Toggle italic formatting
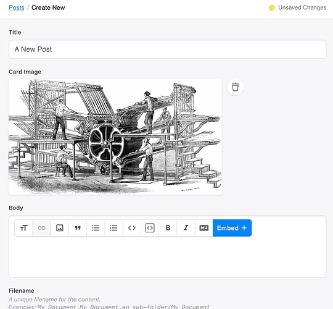Image resolution: width=333 pixels, height=309 pixels. [186, 228]
